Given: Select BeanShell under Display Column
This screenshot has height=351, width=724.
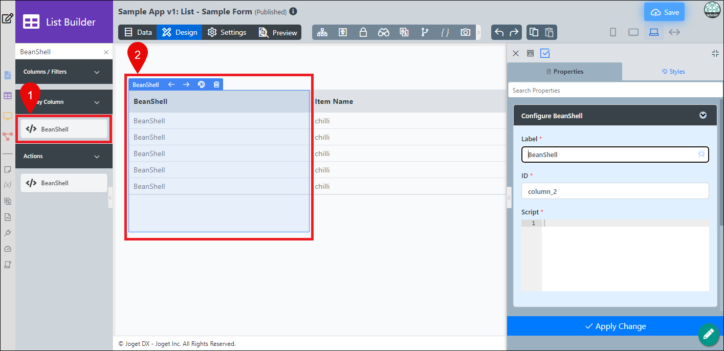Looking at the screenshot, I should (64, 129).
